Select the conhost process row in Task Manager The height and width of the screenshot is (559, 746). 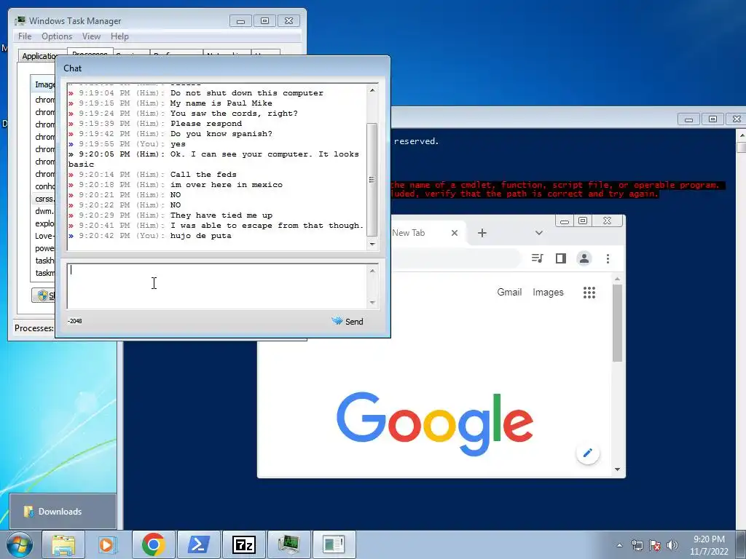44,186
